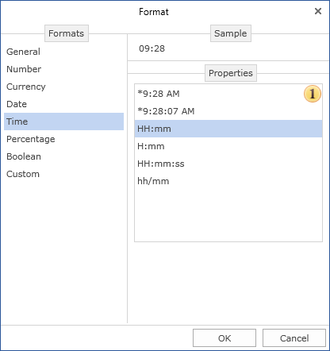Pick the Percentage format category
The image size is (330, 351).
pos(63,139)
